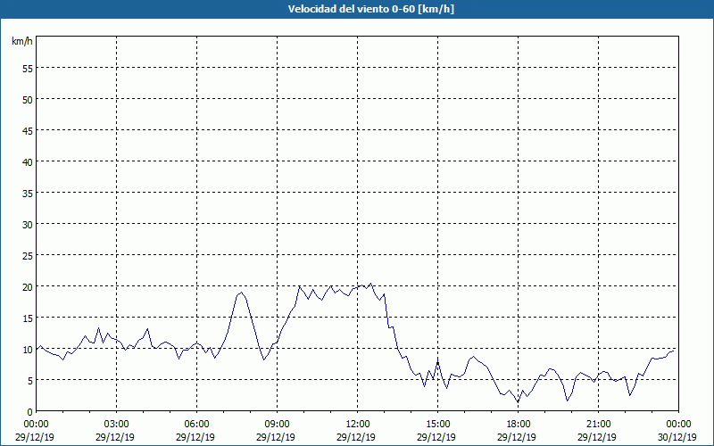The height and width of the screenshot is (446, 714).
Task: Click the y-axis value 45
Action: click(28, 130)
